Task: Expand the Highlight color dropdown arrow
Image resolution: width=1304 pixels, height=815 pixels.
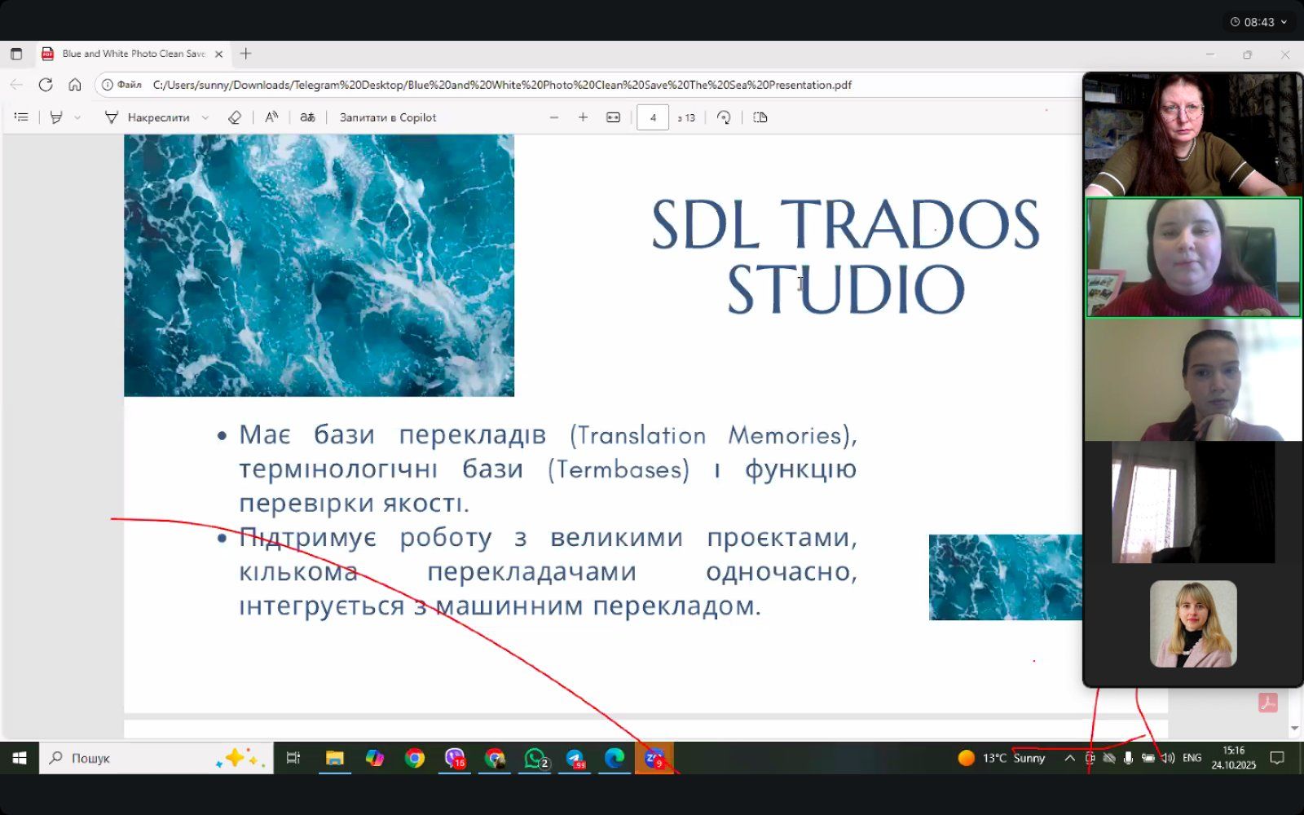Action: coord(77,117)
